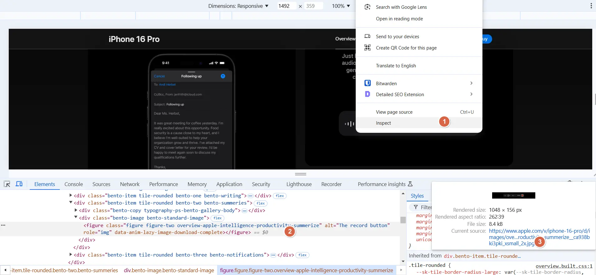Expand the bento-copy typography div
Screen dimensions: 596x275
(x=76, y=210)
